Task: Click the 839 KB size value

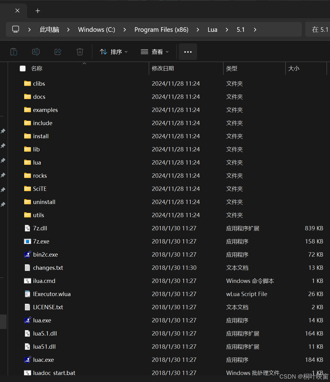Action: 314,228
